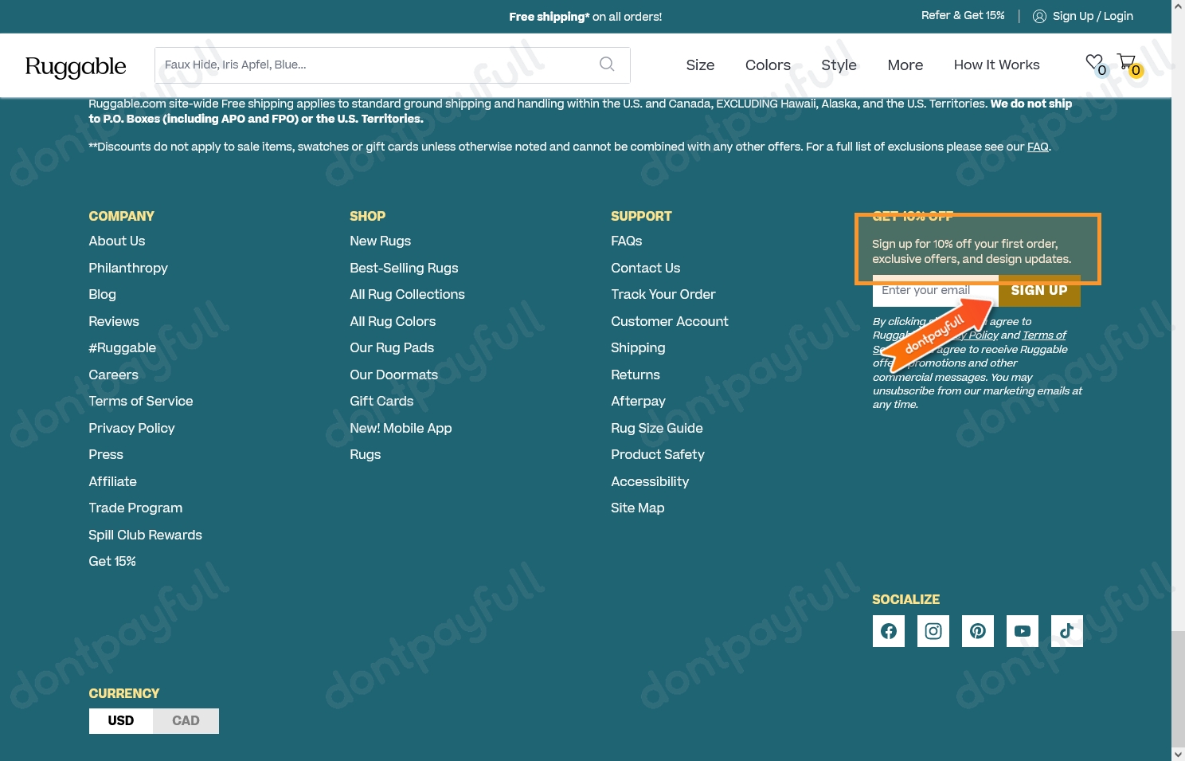Viewport: 1185px width, 761px height.
Task: Open How It Works menu item
Action: tap(997, 65)
